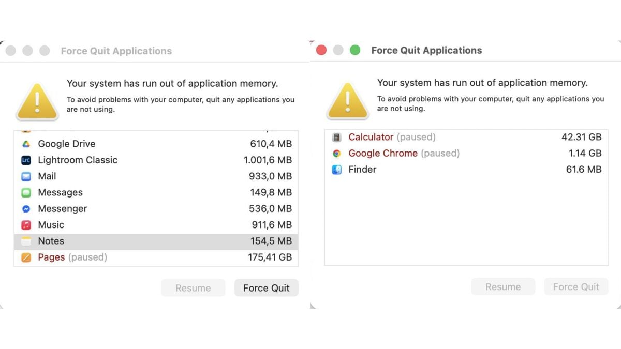Select Calculator (paused) entry
Screen dimensions: 621x349
click(466, 138)
